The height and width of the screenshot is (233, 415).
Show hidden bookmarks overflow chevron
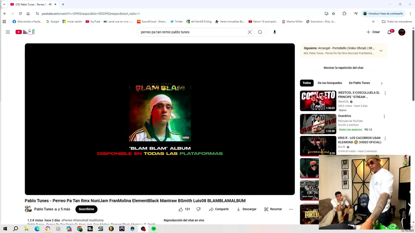tap(373, 22)
